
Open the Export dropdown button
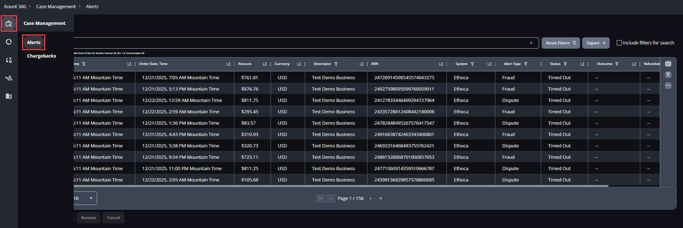pyautogui.click(x=596, y=43)
